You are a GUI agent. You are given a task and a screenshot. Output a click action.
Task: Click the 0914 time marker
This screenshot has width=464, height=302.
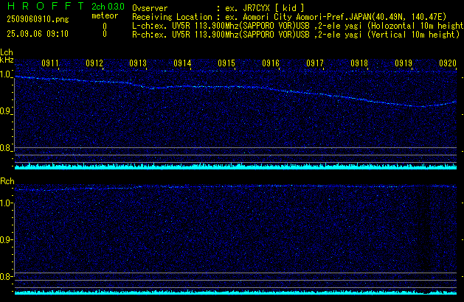pyautogui.click(x=183, y=63)
